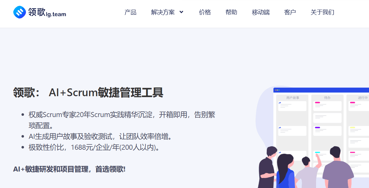369x188 pixels.
Task: Click the 用户故事 column header in illustration
Action: point(292,98)
